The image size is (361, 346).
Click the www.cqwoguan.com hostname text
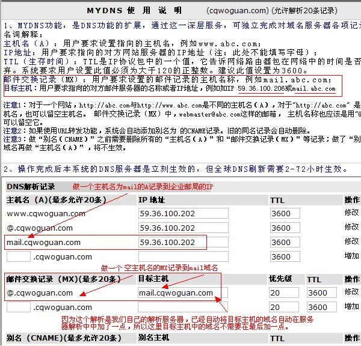pyautogui.click(x=46, y=214)
